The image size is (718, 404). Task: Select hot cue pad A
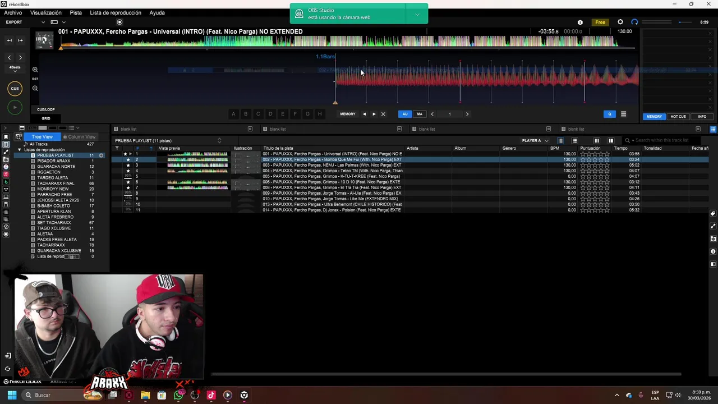click(x=233, y=114)
